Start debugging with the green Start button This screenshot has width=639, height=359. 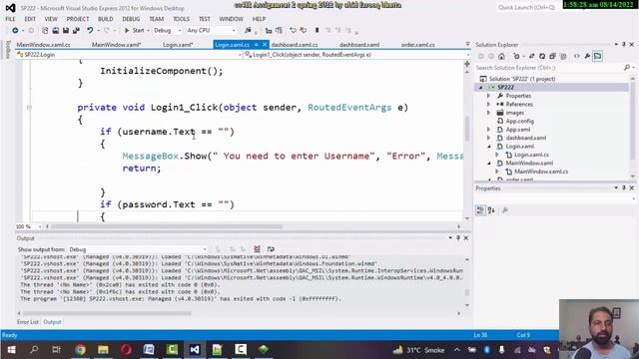[x=134, y=31]
